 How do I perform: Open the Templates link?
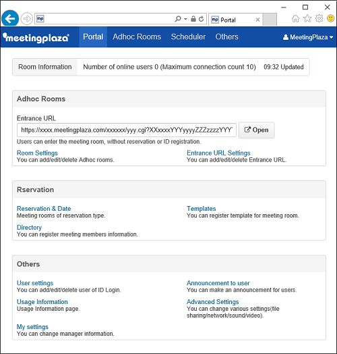[202, 209]
